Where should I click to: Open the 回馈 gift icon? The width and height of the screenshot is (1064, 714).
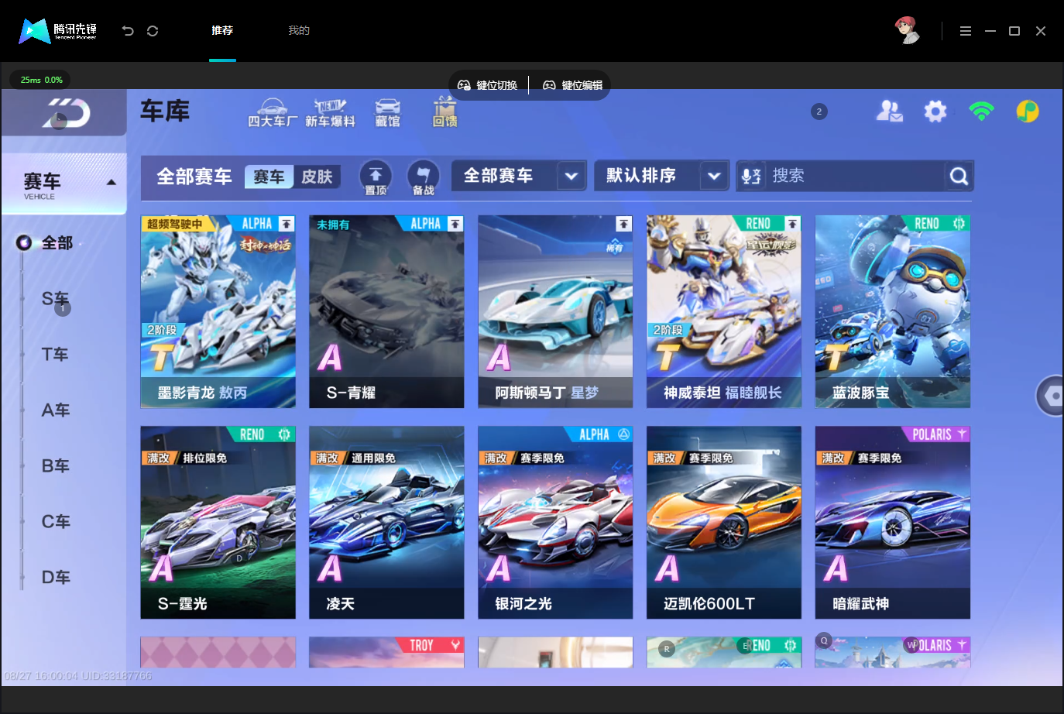point(444,112)
